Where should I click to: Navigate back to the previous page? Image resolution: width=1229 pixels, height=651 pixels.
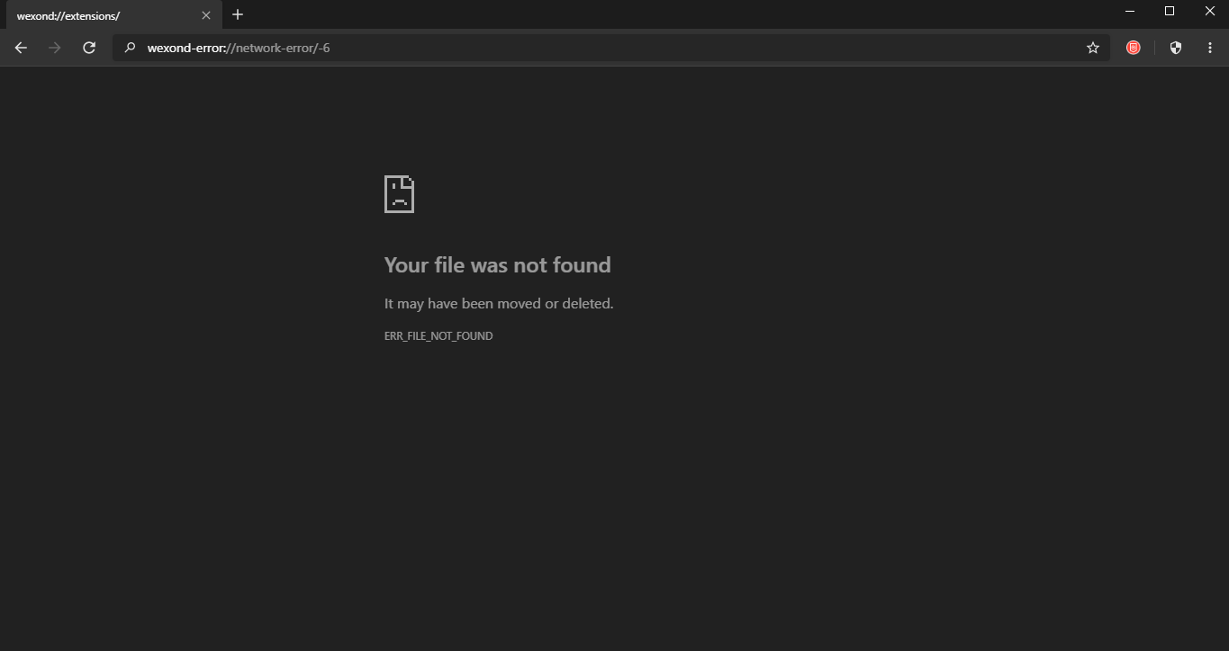pyautogui.click(x=20, y=48)
